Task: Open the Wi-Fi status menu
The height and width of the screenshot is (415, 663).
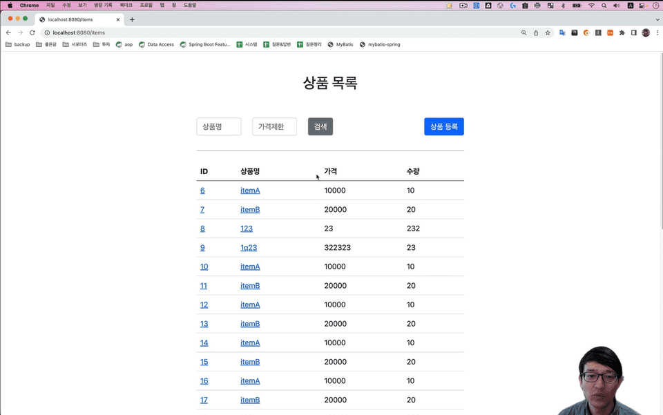Action: 592,6
